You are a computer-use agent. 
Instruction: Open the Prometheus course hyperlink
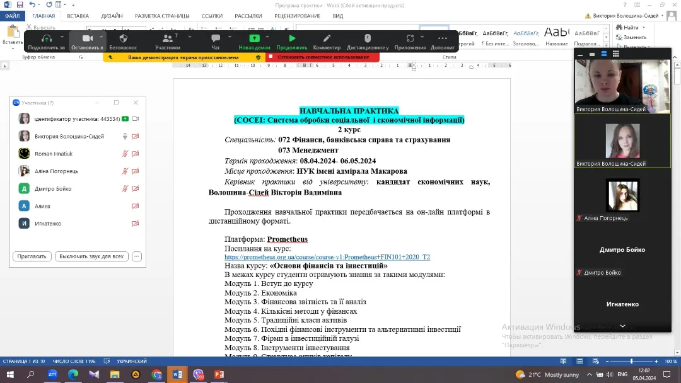pyautogui.click(x=327, y=258)
